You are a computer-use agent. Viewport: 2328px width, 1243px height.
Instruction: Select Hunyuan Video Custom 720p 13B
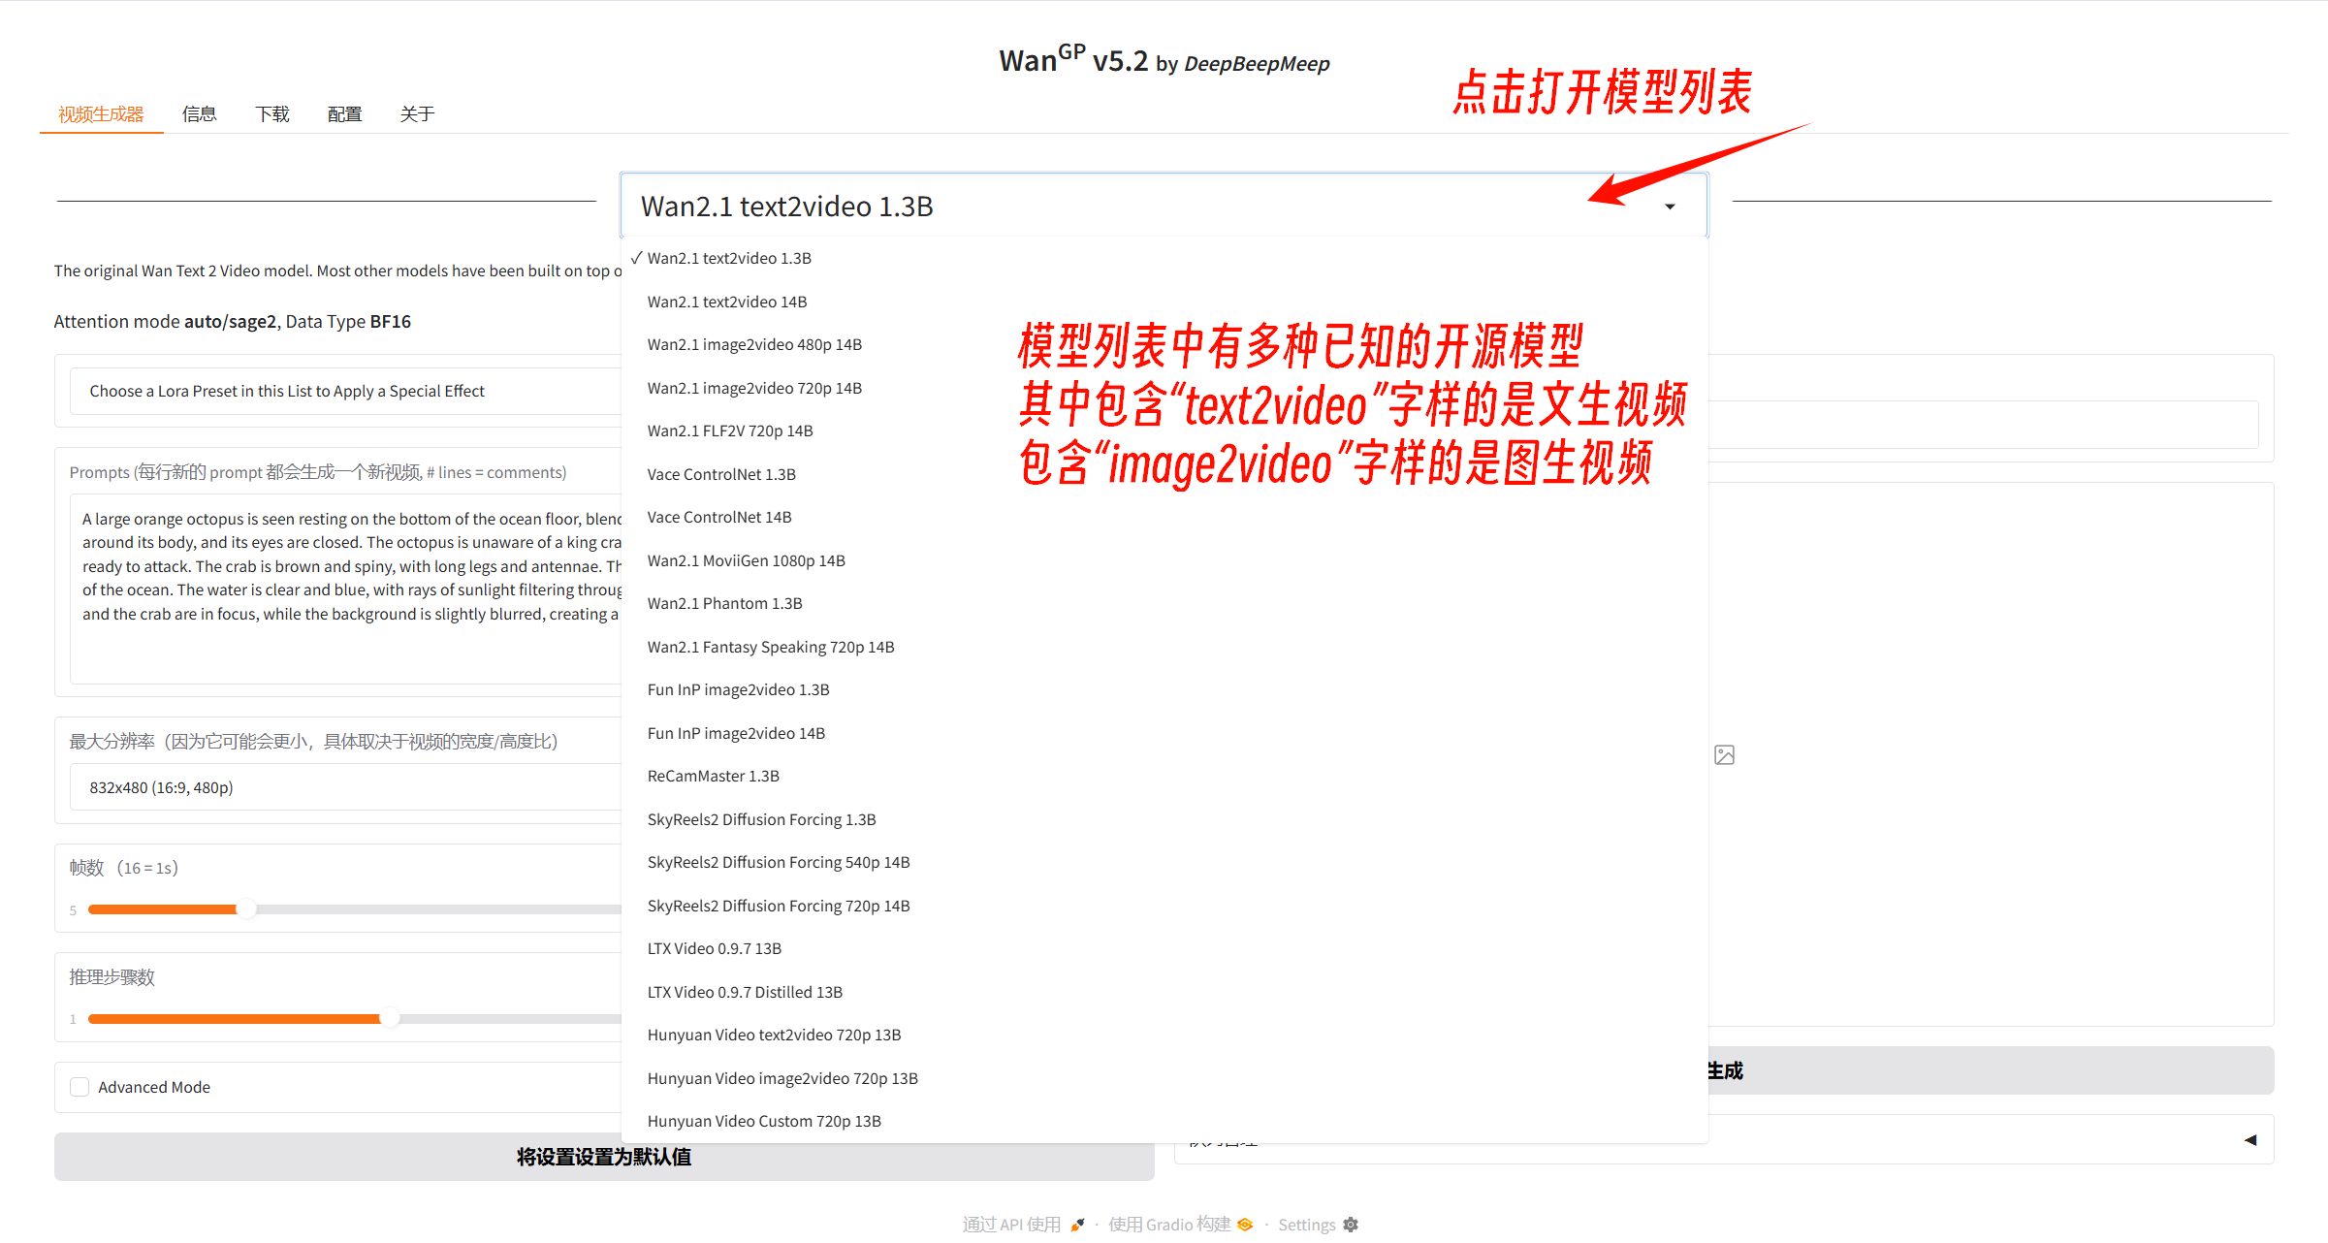1164,1121
